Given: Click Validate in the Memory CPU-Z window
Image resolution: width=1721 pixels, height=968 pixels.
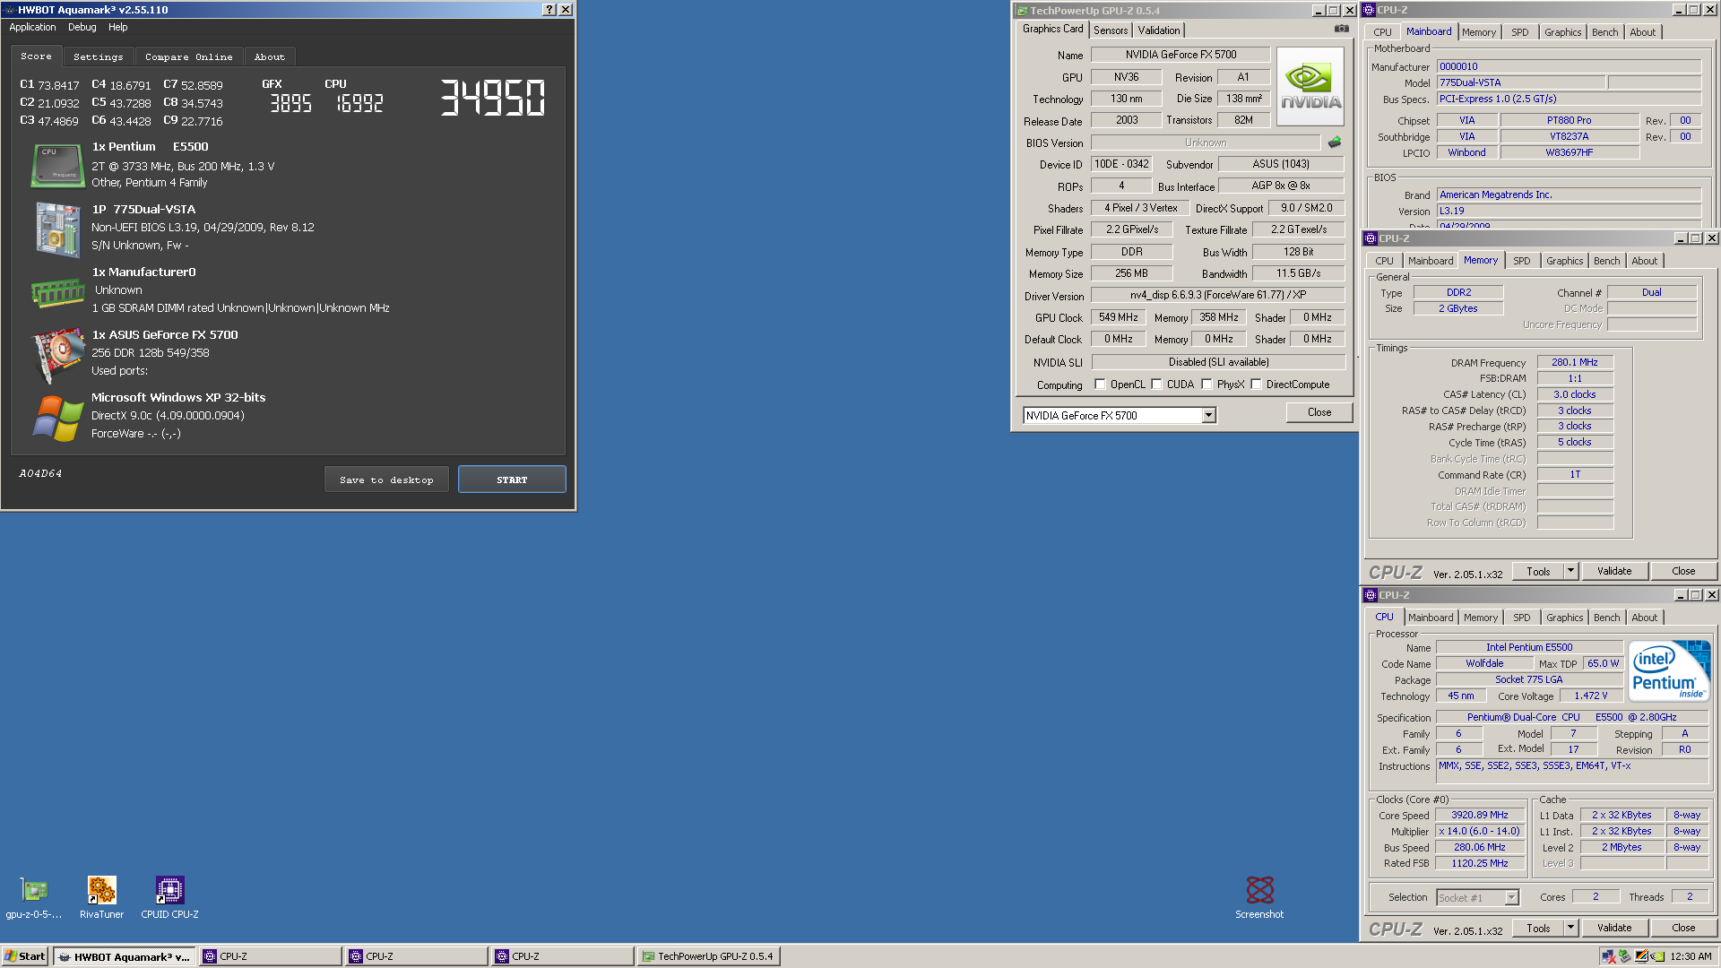Looking at the screenshot, I should point(1613,571).
